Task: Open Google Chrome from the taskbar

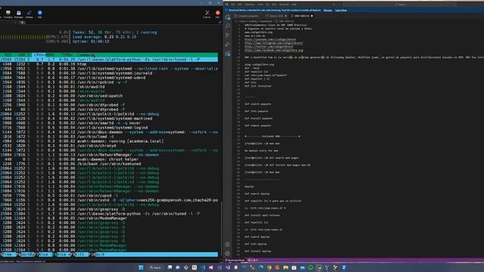Action: [x=269, y=267]
